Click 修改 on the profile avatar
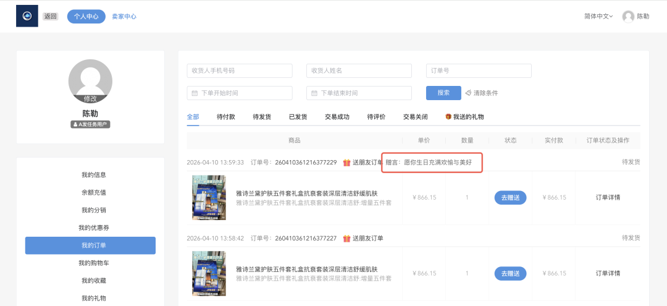The image size is (667, 306). (x=90, y=99)
